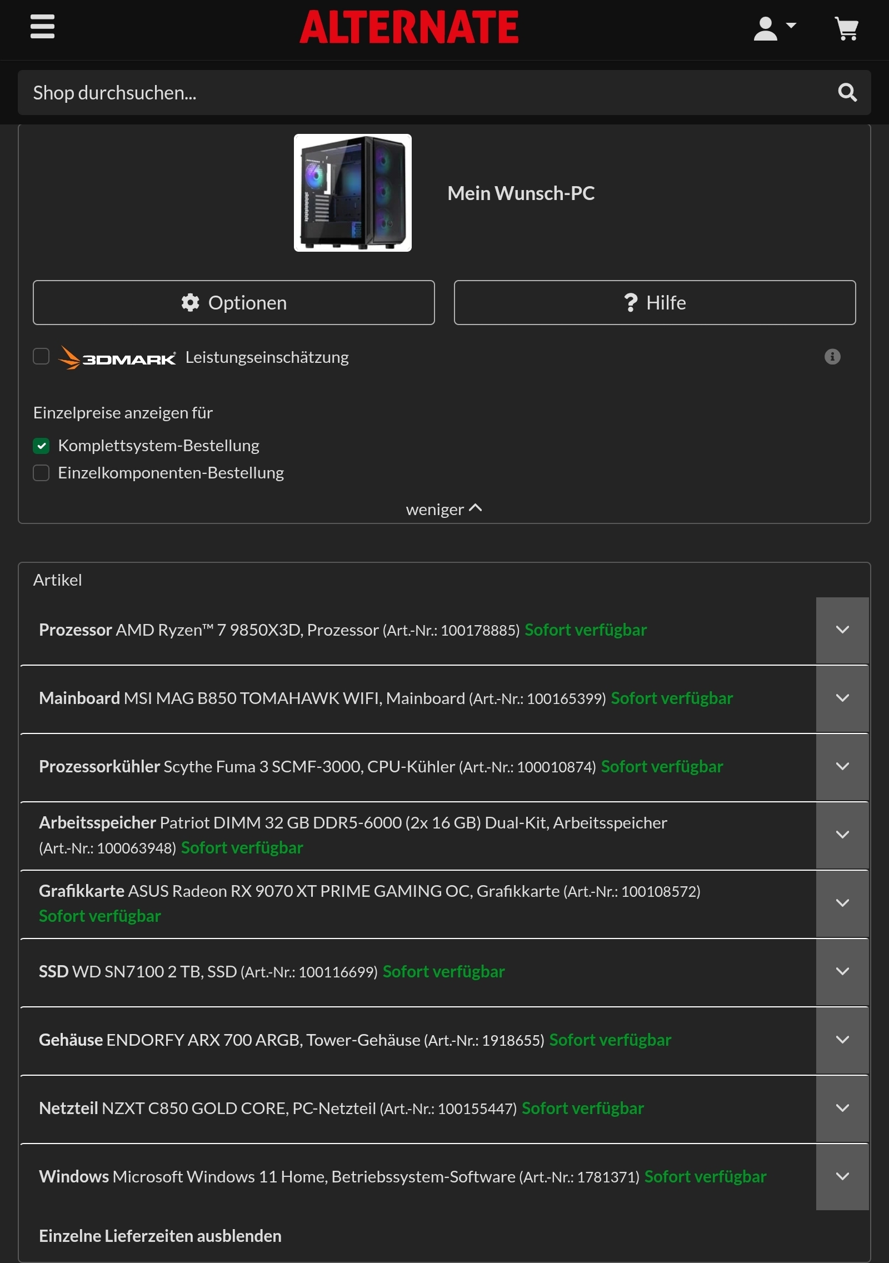Image resolution: width=889 pixels, height=1263 pixels.
Task: Click Patriot DIMM 32 GB DDR5-6000 text
Action: pos(281,822)
